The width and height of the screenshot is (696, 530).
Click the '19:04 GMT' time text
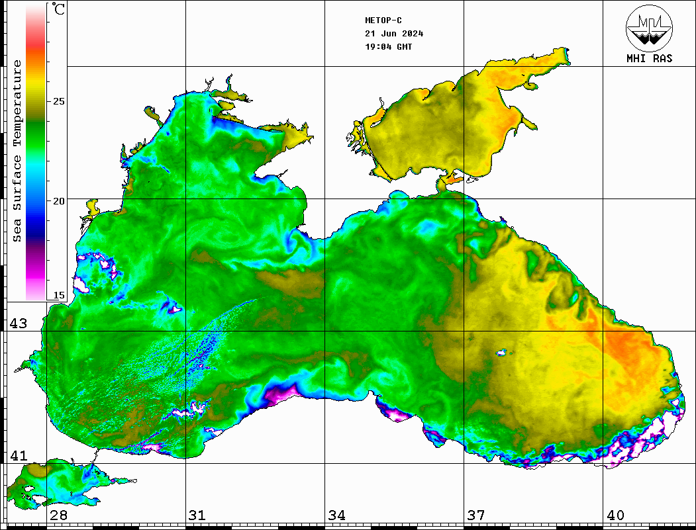(389, 47)
